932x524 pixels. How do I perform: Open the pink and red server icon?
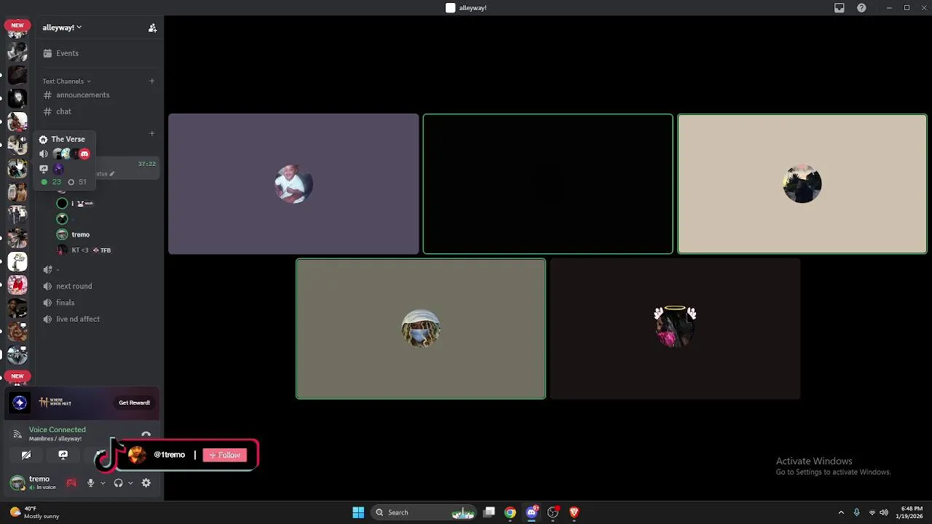coord(17,285)
